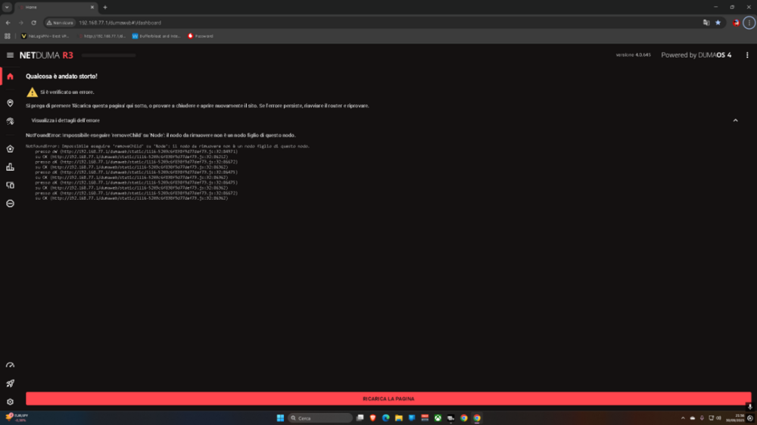
Task: Open the settings gear at the sidebar bottom
Action: (x=10, y=402)
